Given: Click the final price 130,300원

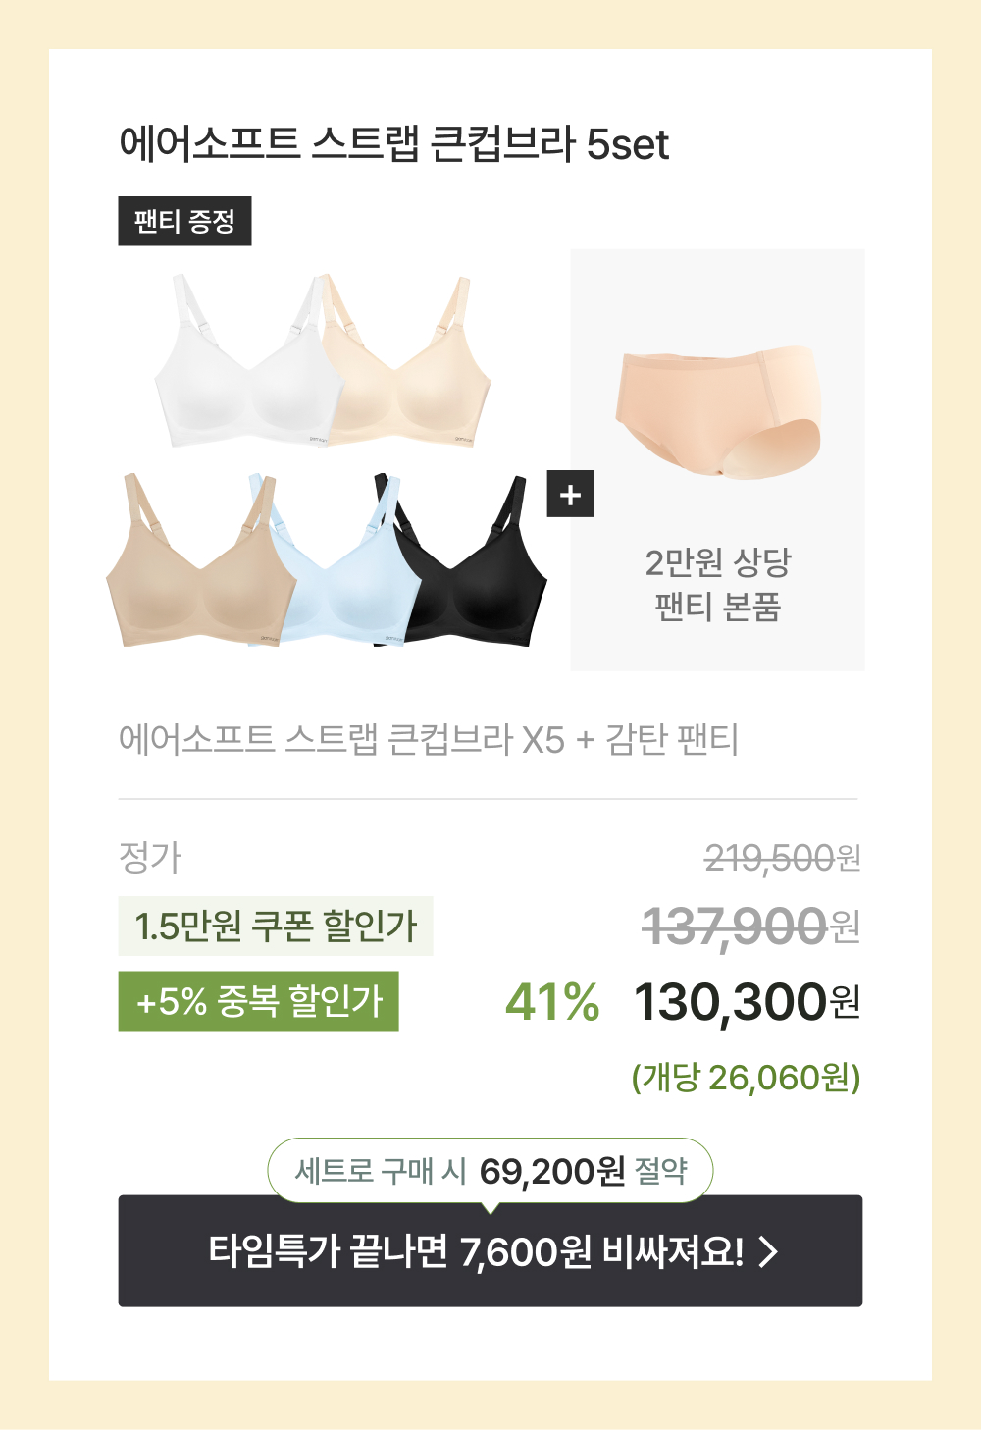Looking at the screenshot, I should [x=748, y=1003].
